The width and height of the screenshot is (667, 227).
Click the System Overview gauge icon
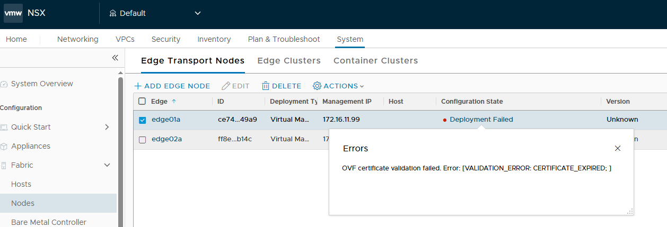coord(4,84)
